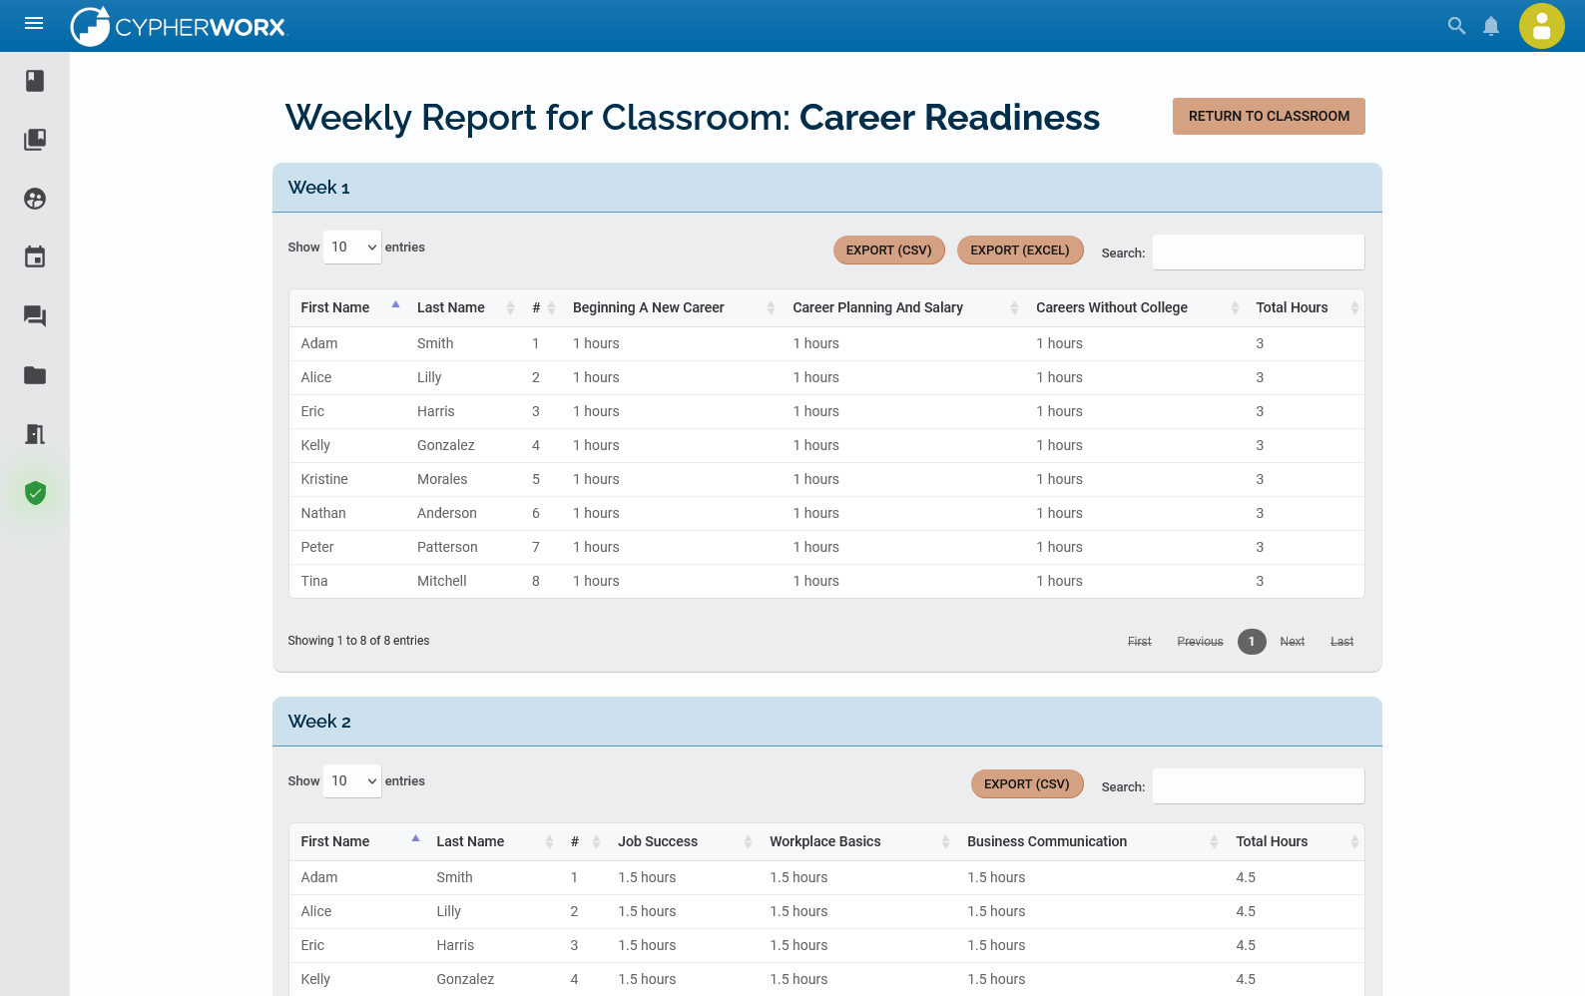Open notifications bell
Image resolution: width=1585 pixels, height=996 pixels.
tap(1490, 26)
